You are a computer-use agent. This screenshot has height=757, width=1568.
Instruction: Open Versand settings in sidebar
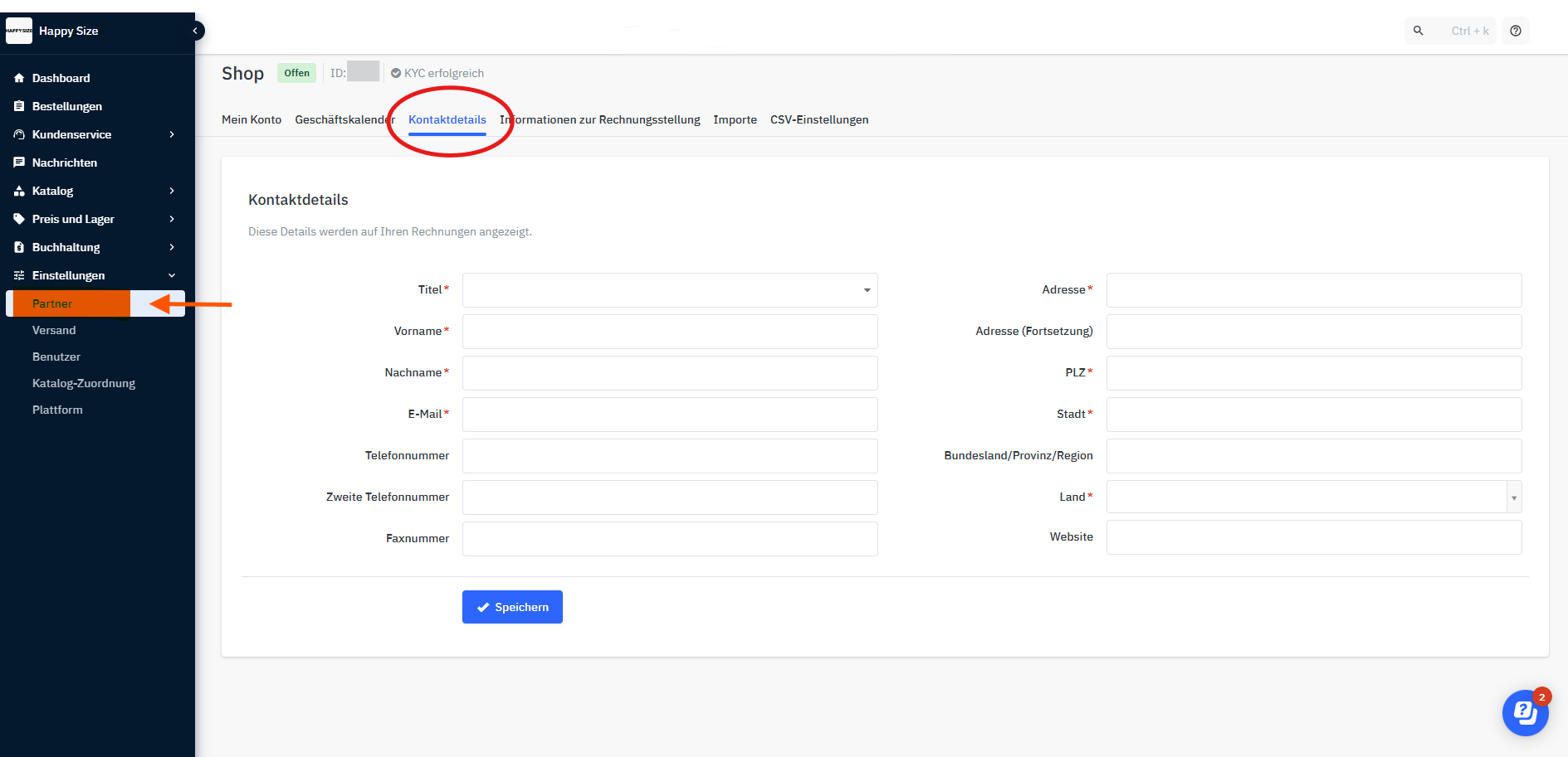[54, 330]
